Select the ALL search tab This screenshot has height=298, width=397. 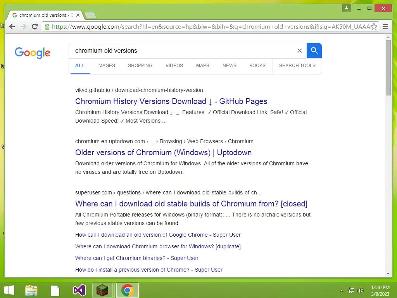(79, 66)
